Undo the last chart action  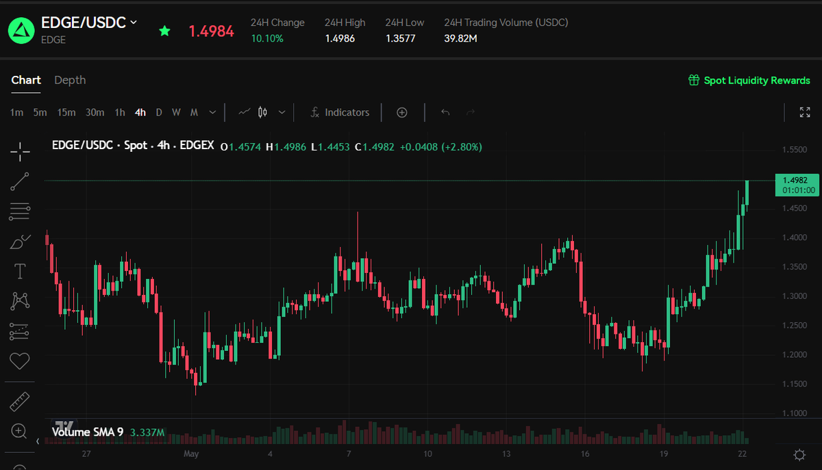click(445, 112)
